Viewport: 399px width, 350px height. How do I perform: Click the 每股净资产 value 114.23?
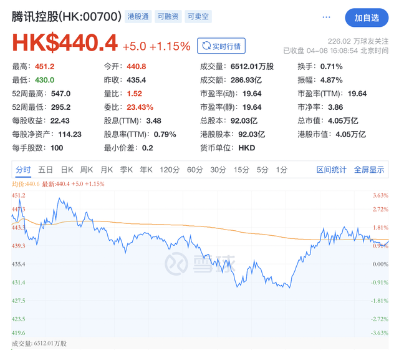coord(70,134)
